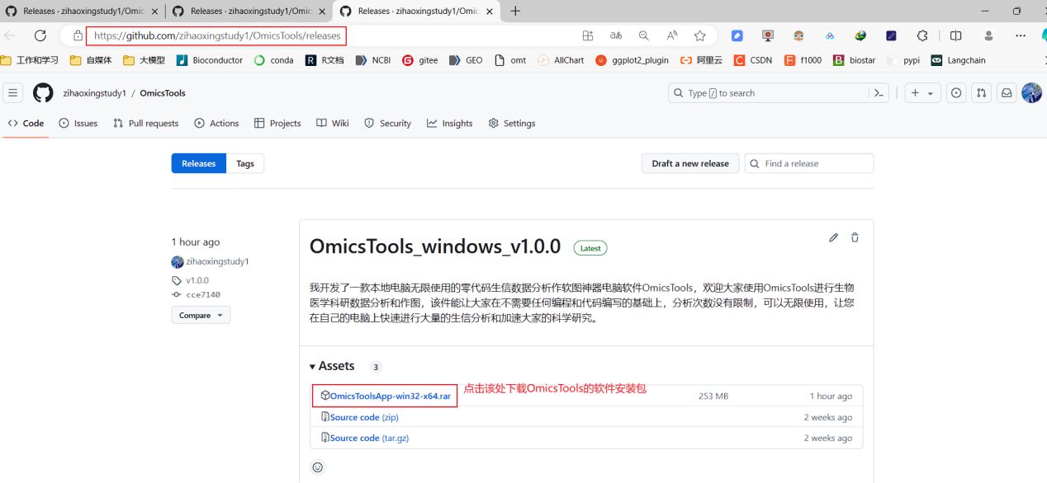Image resolution: width=1047 pixels, height=483 pixels.
Task: Add a reaction using the smiley icon
Action: tap(318, 467)
